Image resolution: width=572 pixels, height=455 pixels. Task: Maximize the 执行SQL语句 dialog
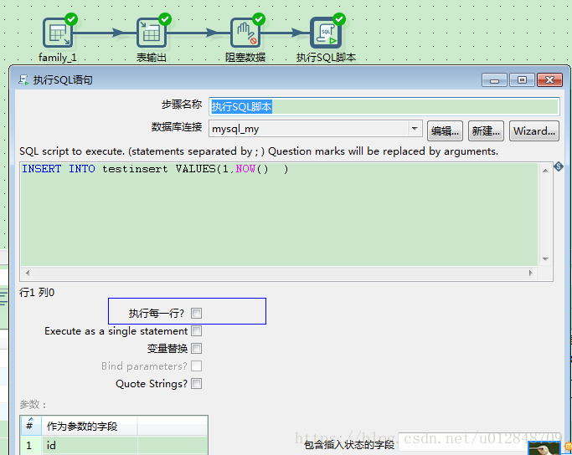pyautogui.click(x=522, y=79)
